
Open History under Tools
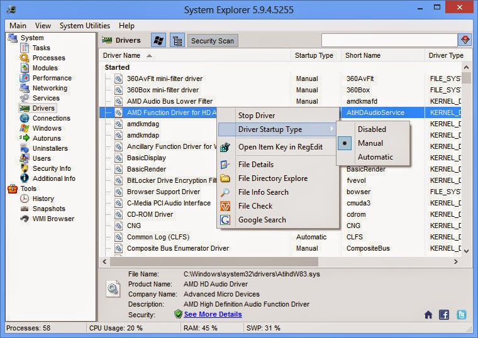pyautogui.click(x=43, y=199)
